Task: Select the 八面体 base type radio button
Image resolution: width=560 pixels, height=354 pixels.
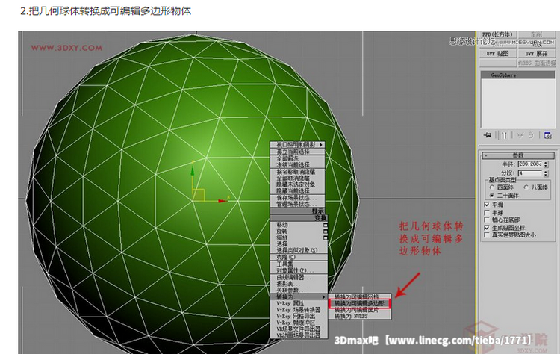Action: [526, 187]
